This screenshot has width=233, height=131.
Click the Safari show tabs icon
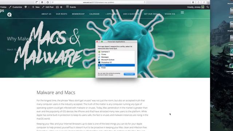[204, 2]
